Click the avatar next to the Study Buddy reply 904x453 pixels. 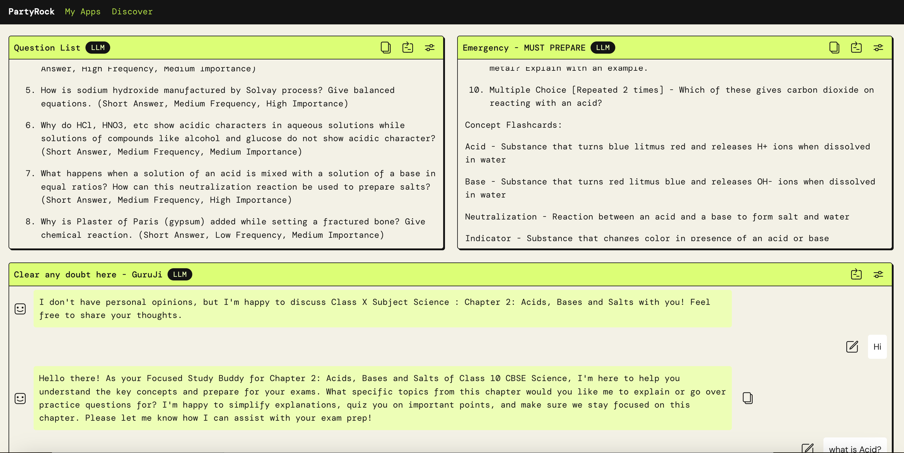[20, 398]
